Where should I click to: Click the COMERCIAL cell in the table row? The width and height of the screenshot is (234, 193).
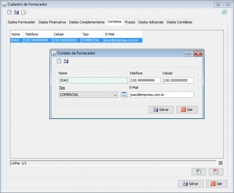(x=92, y=40)
